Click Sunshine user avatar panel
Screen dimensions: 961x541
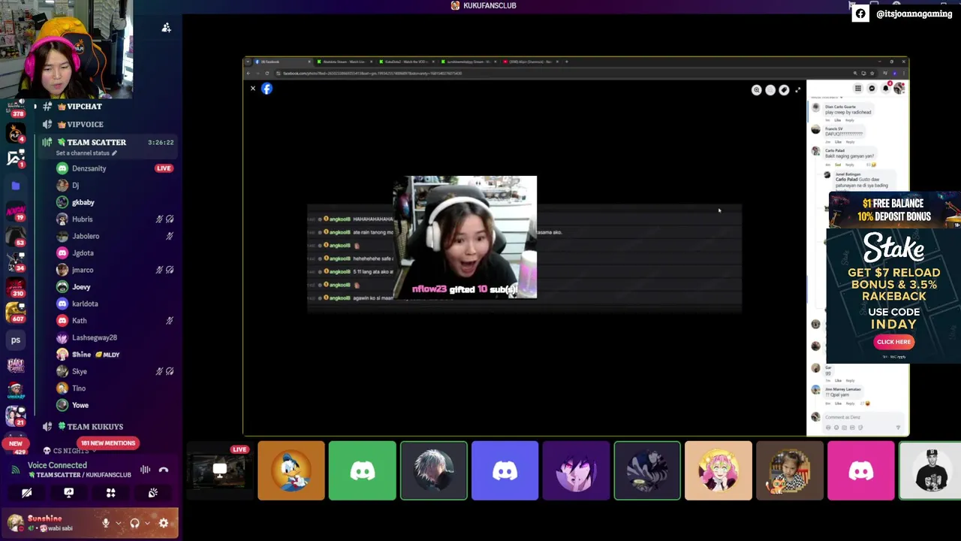49,523
